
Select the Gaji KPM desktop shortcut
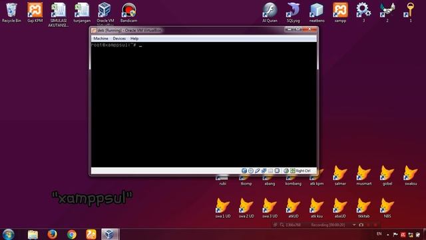(x=35, y=13)
